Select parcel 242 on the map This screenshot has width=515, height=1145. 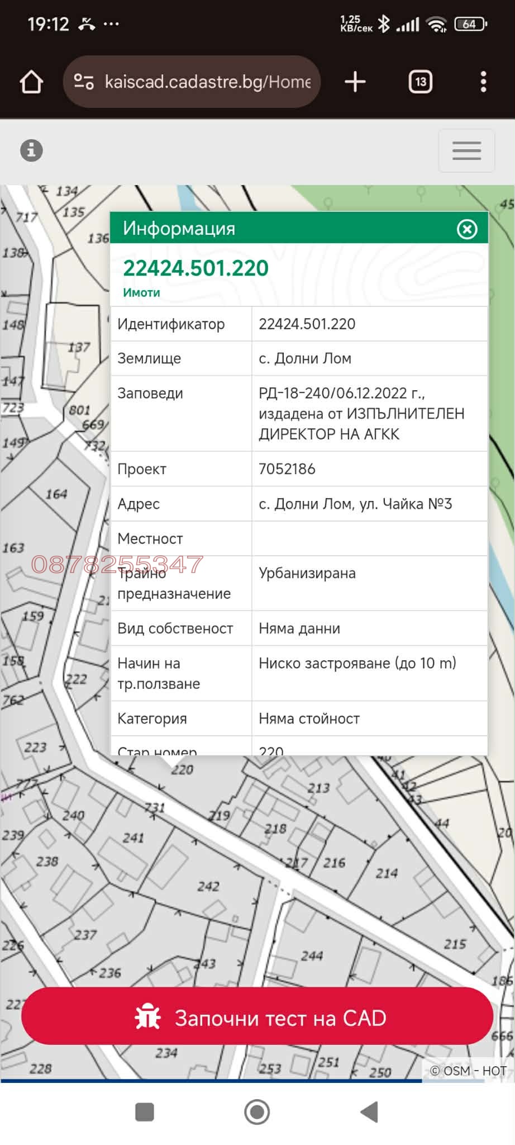(208, 887)
